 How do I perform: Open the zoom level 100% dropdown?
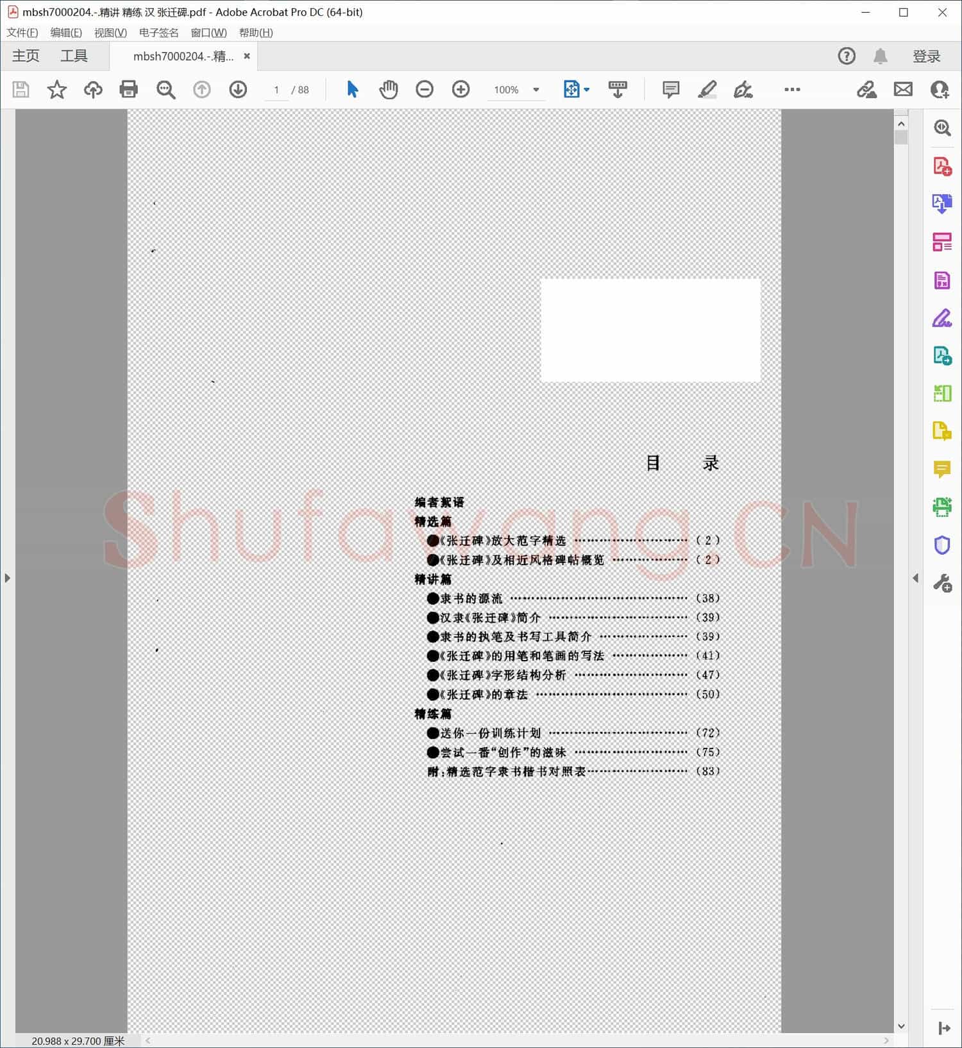pos(536,90)
